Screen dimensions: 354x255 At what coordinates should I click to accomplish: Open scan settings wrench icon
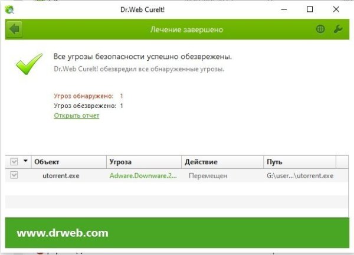point(338,29)
